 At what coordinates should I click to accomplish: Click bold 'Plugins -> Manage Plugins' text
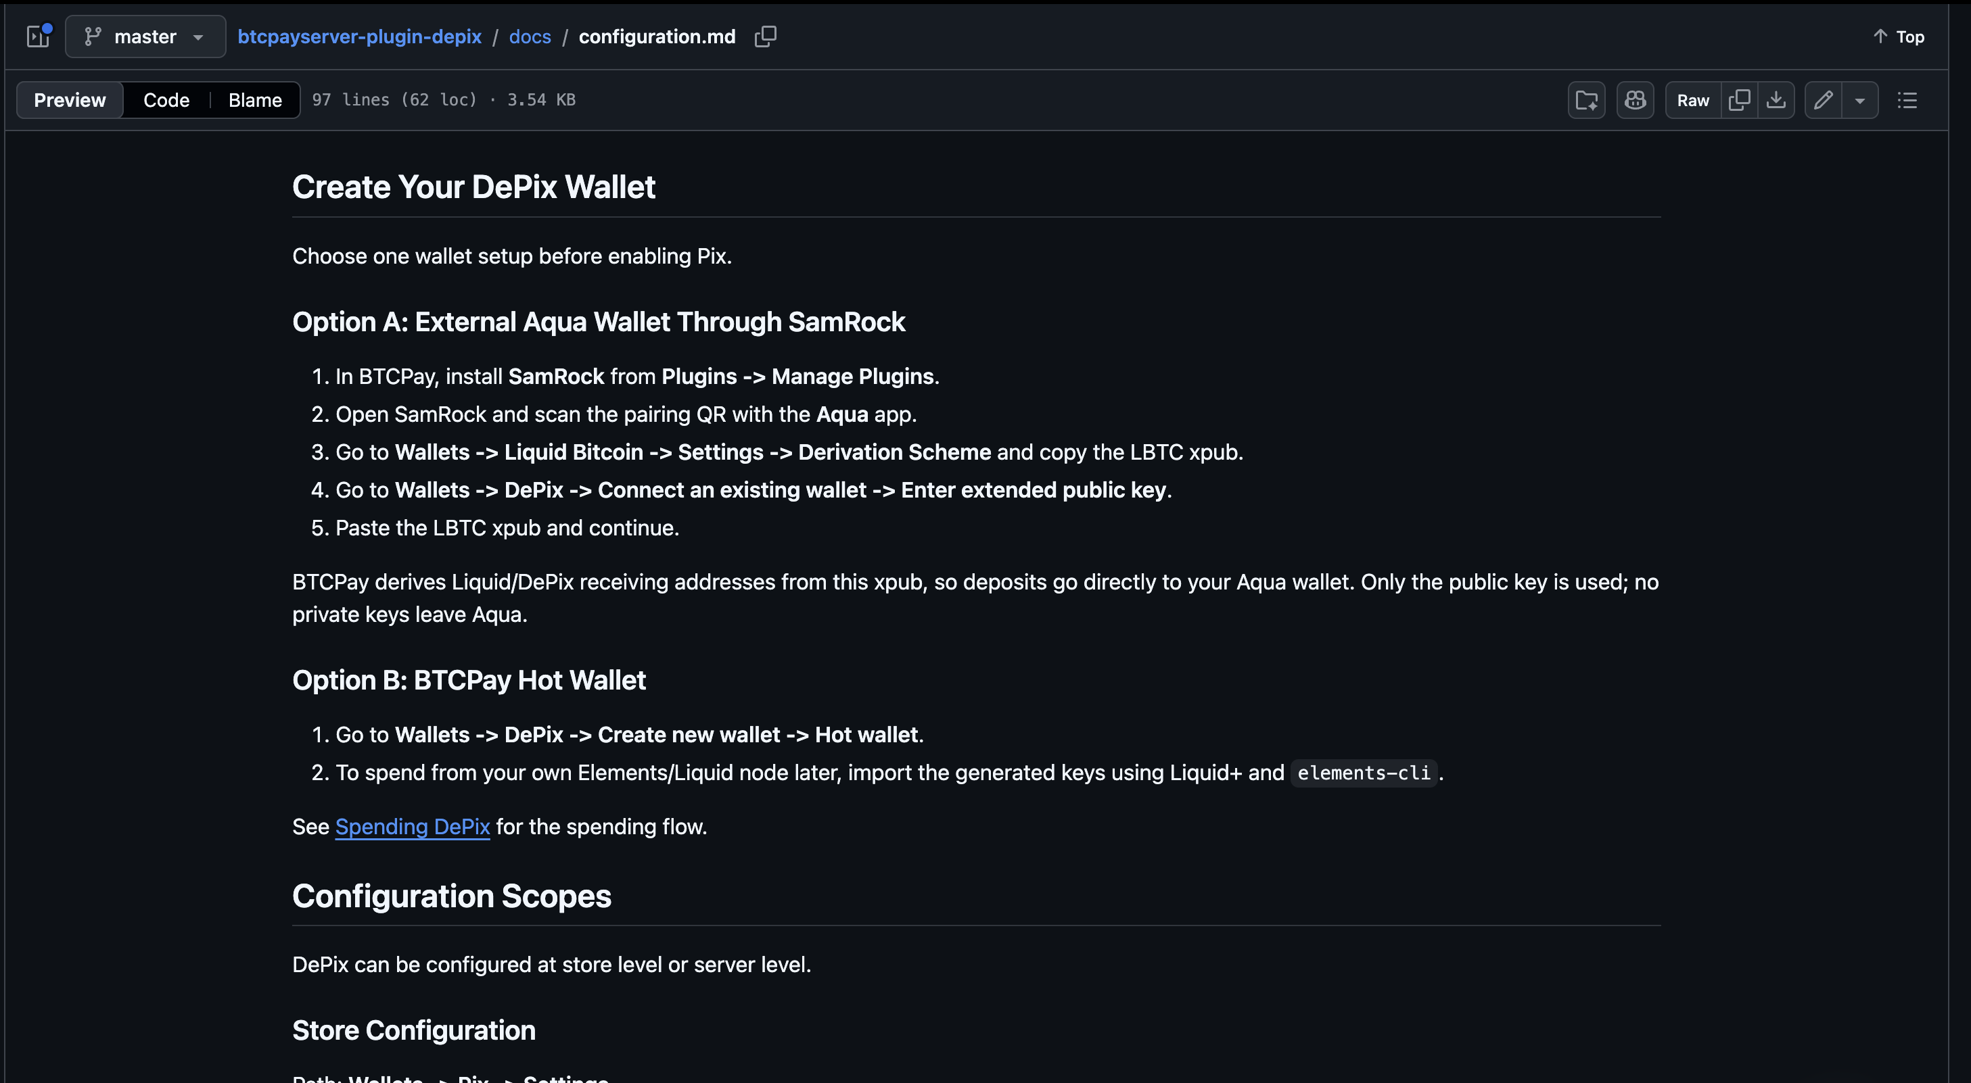pos(797,377)
